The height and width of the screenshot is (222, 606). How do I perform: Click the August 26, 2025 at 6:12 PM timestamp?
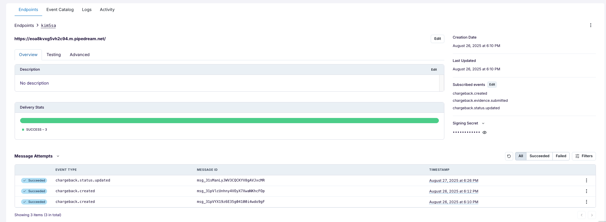click(453, 191)
